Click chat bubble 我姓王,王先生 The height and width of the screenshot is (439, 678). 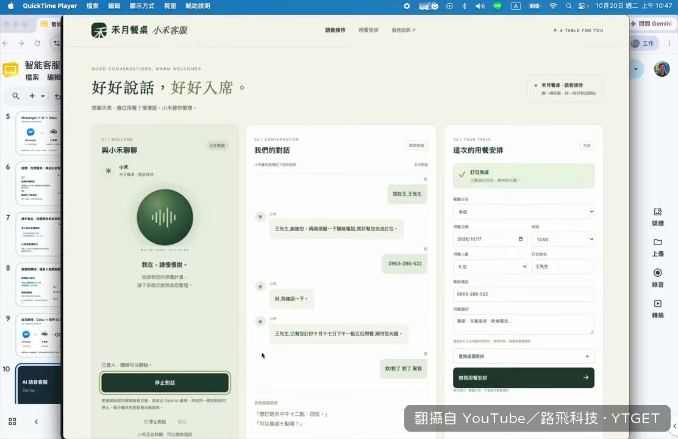tap(407, 194)
